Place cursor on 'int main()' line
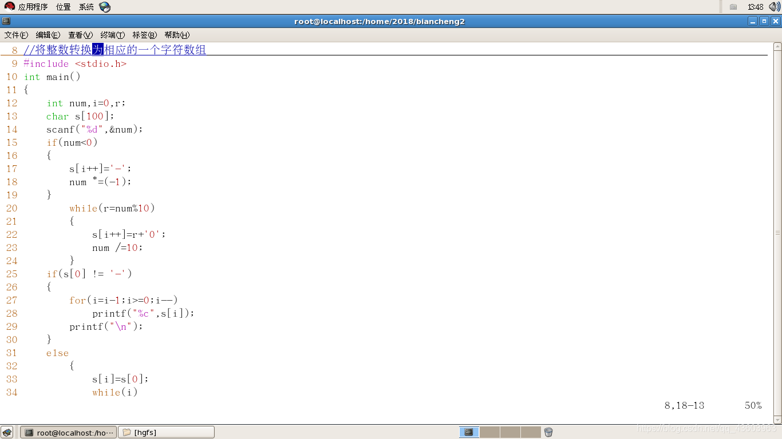This screenshot has height=439, width=782. pyautogui.click(x=52, y=77)
